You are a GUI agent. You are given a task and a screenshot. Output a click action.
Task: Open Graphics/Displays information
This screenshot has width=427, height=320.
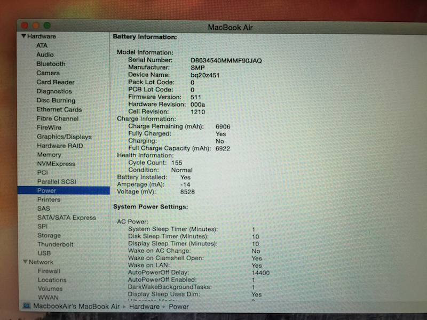coord(64,137)
